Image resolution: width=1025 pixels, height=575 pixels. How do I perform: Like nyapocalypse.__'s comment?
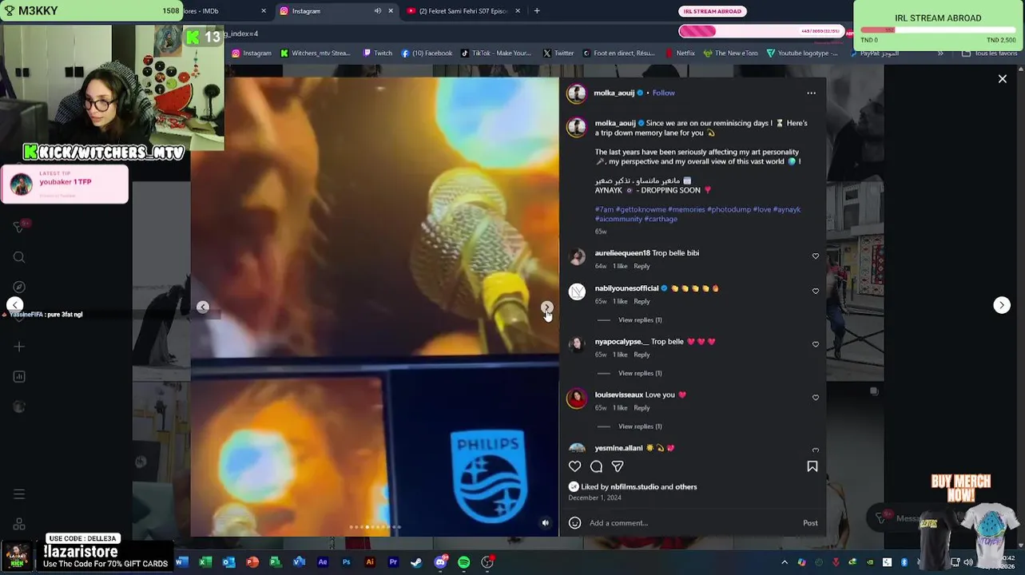click(x=816, y=345)
